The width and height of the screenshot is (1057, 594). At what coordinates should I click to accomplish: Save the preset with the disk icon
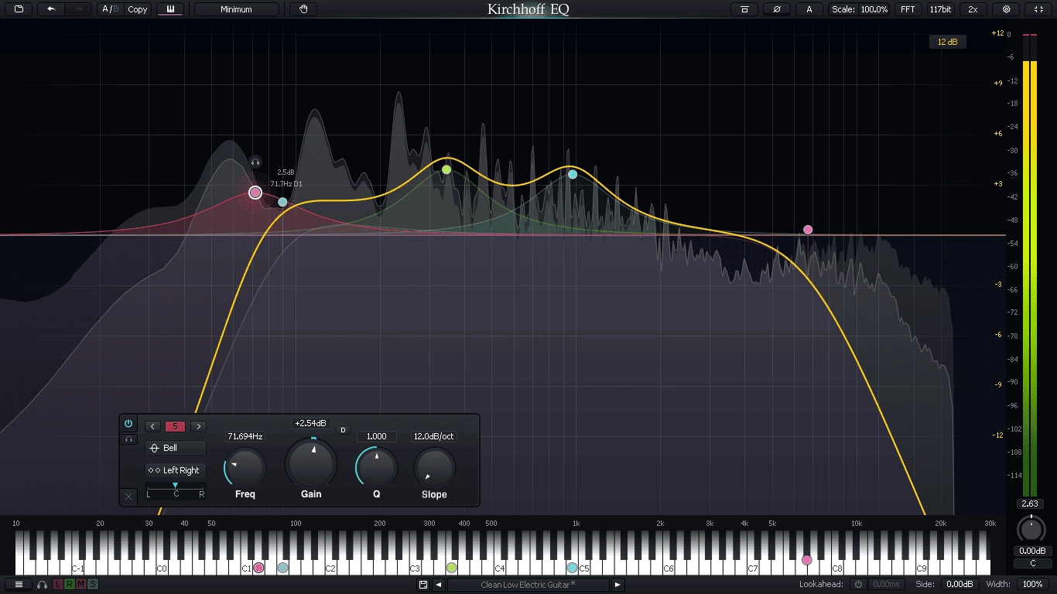tap(423, 585)
